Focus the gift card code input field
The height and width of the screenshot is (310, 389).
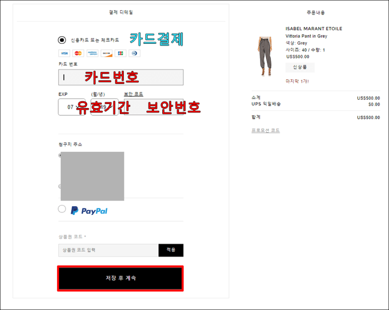(108, 250)
